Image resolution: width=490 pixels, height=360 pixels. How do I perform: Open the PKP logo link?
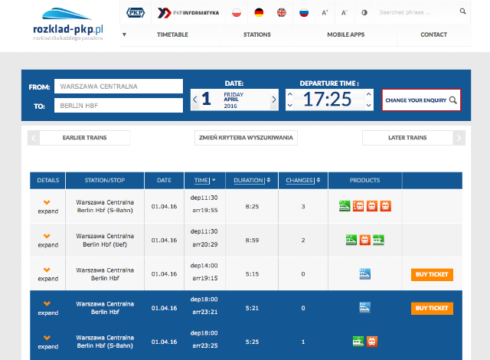click(136, 13)
